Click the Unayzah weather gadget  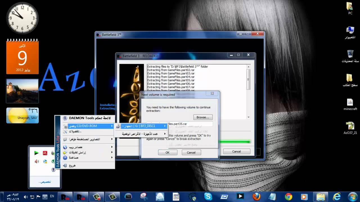(x=22, y=115)
